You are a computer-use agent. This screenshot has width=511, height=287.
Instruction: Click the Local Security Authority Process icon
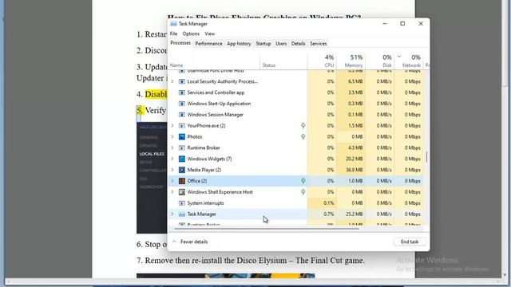pos(182,81)
